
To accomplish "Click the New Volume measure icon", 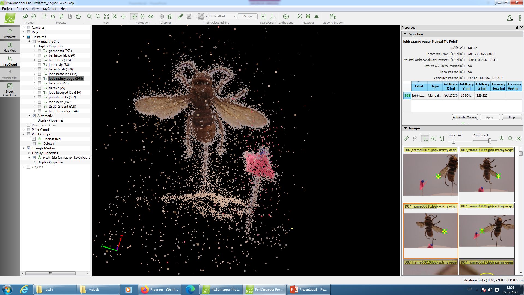I will (x=317, y=16).
